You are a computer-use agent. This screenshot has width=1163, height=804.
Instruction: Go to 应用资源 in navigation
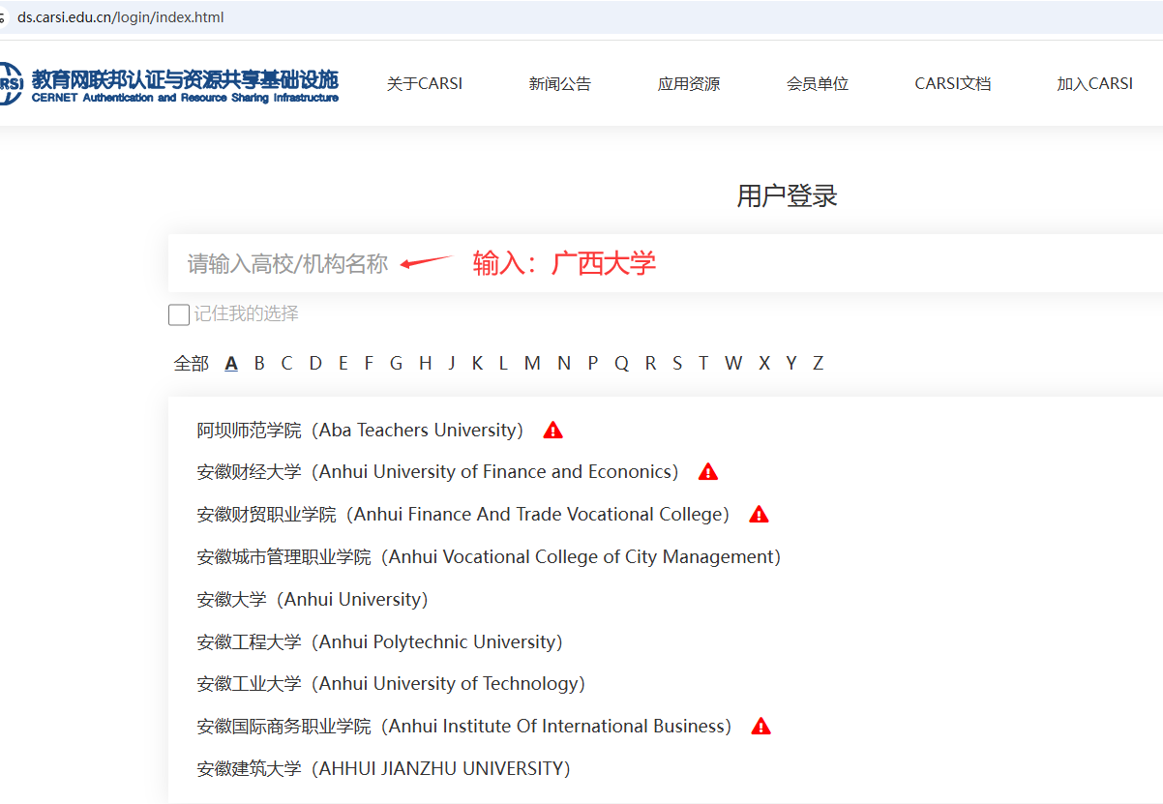tap(689, 84)
